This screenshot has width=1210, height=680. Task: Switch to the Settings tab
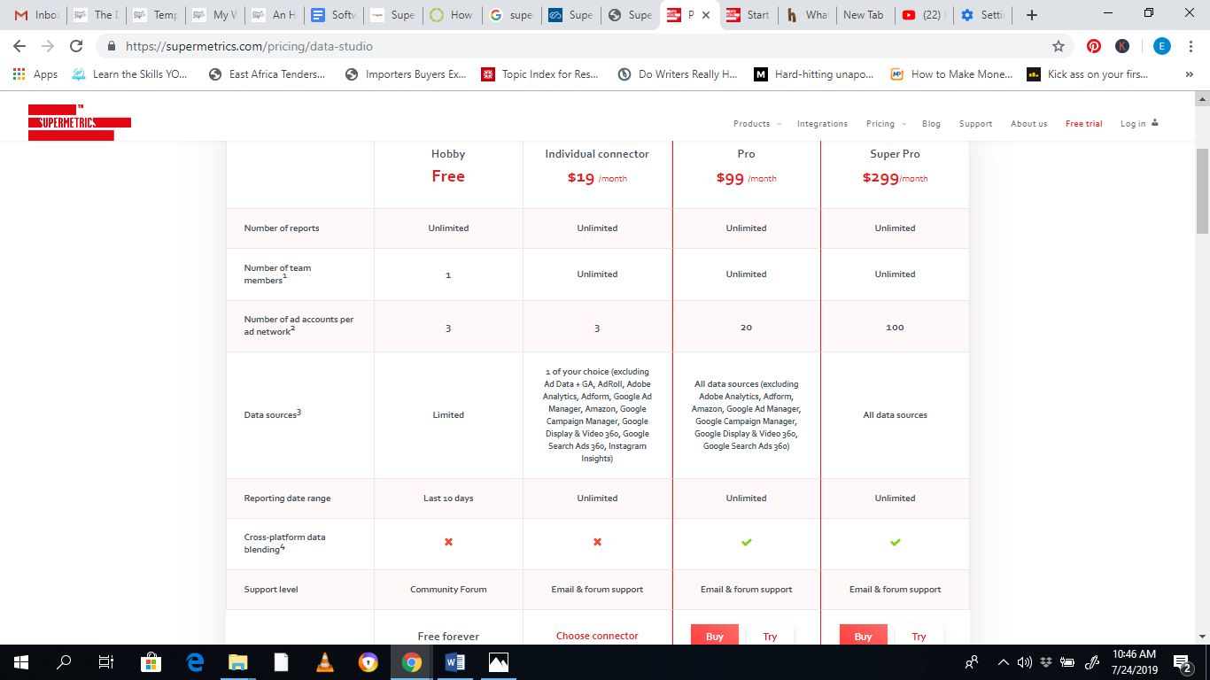click(x=981, y=15)
